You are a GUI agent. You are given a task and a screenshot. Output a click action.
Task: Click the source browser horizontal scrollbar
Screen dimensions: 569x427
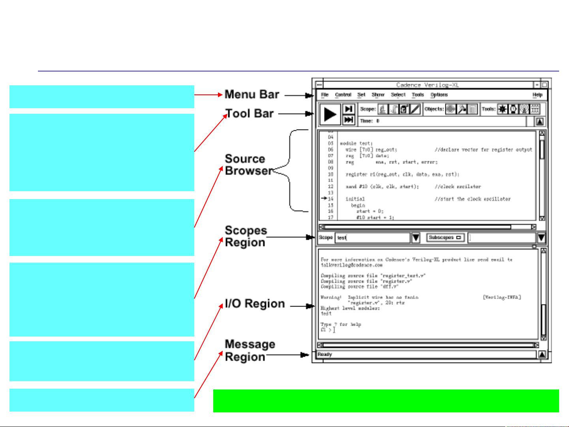coord(427,227)
